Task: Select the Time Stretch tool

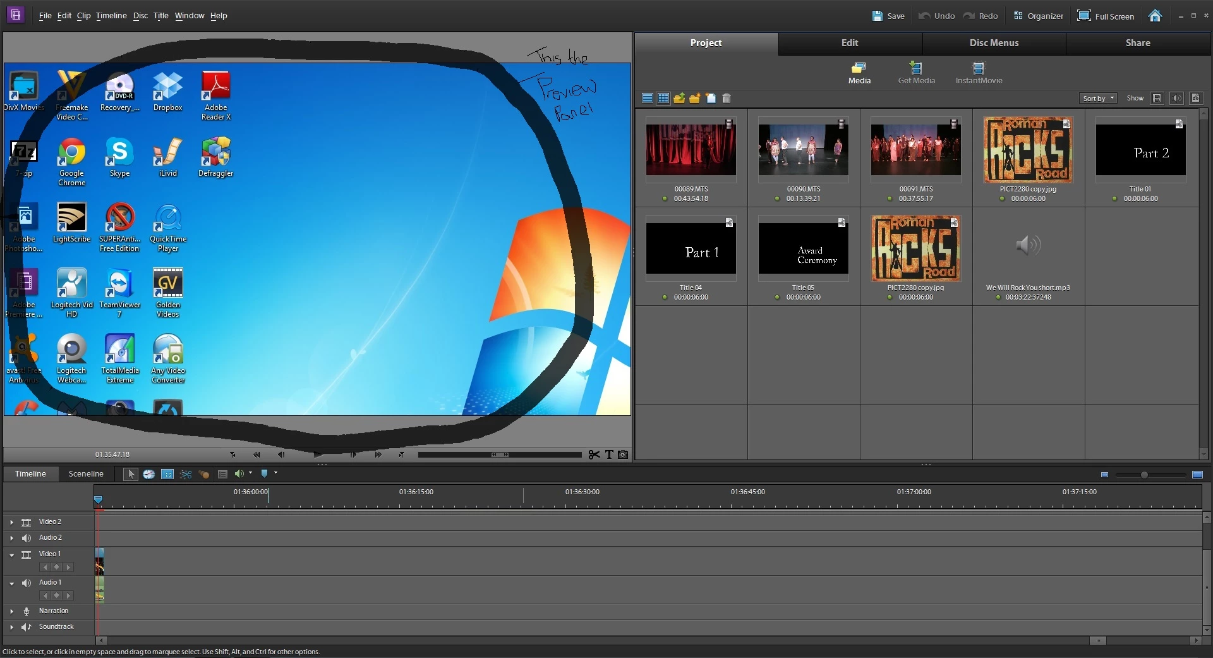Action: pyautogui.click(x=149, y=474)
